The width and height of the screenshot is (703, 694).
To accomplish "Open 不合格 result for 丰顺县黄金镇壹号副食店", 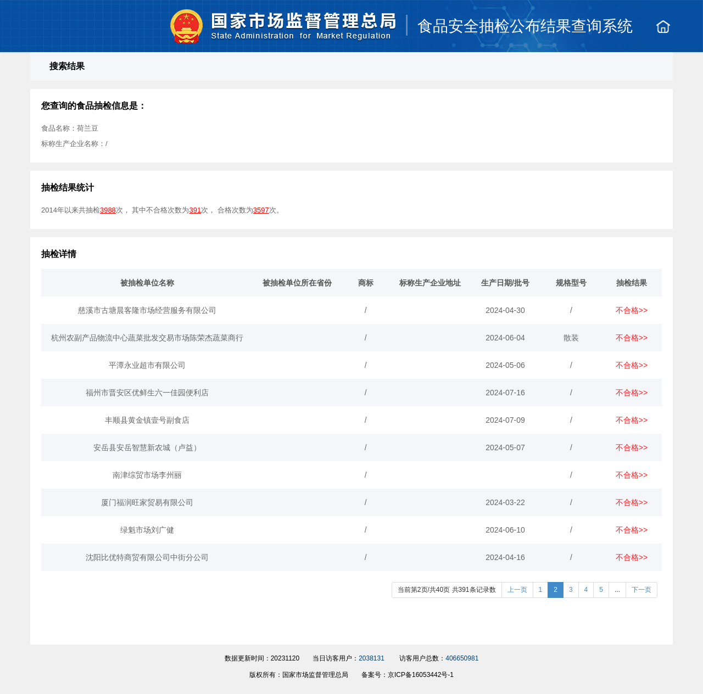I will 632,420.
